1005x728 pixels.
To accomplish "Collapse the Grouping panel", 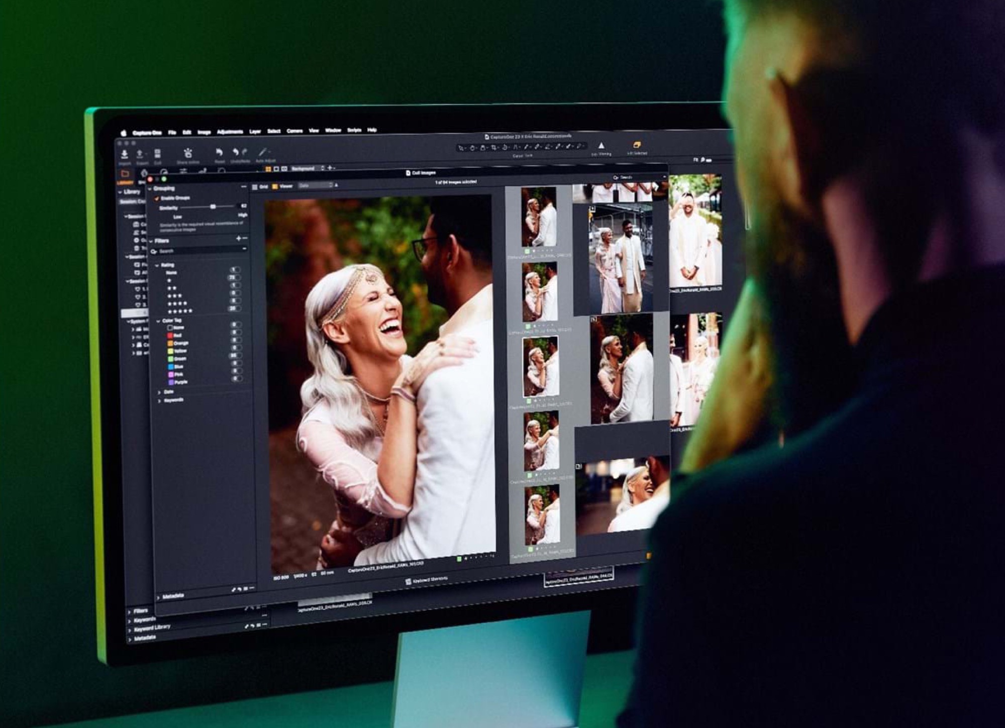I will pyautogui.click(x=150, y=189).
